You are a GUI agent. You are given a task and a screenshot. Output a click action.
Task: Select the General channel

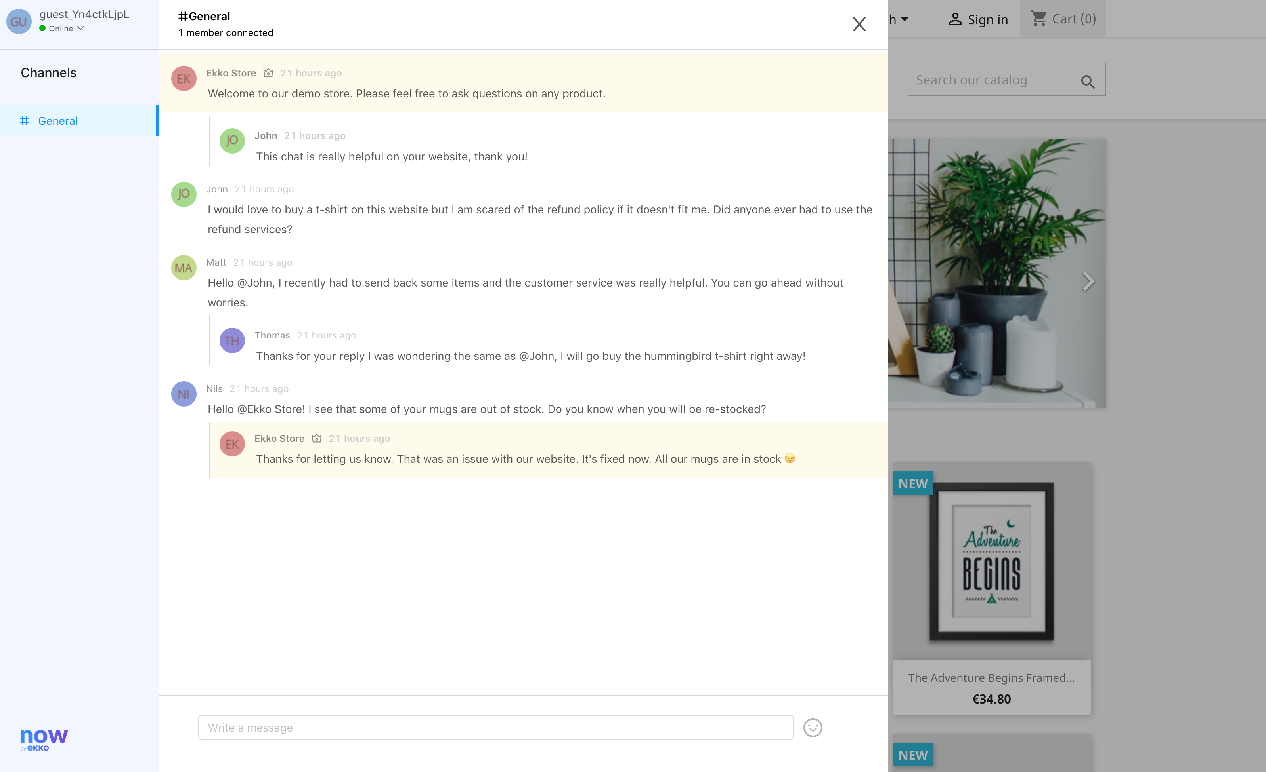click(x=57, y=121)
